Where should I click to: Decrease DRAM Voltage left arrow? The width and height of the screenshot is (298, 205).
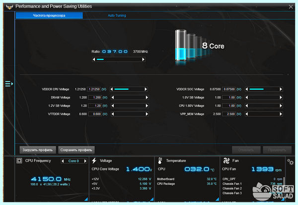pos(113,98)
